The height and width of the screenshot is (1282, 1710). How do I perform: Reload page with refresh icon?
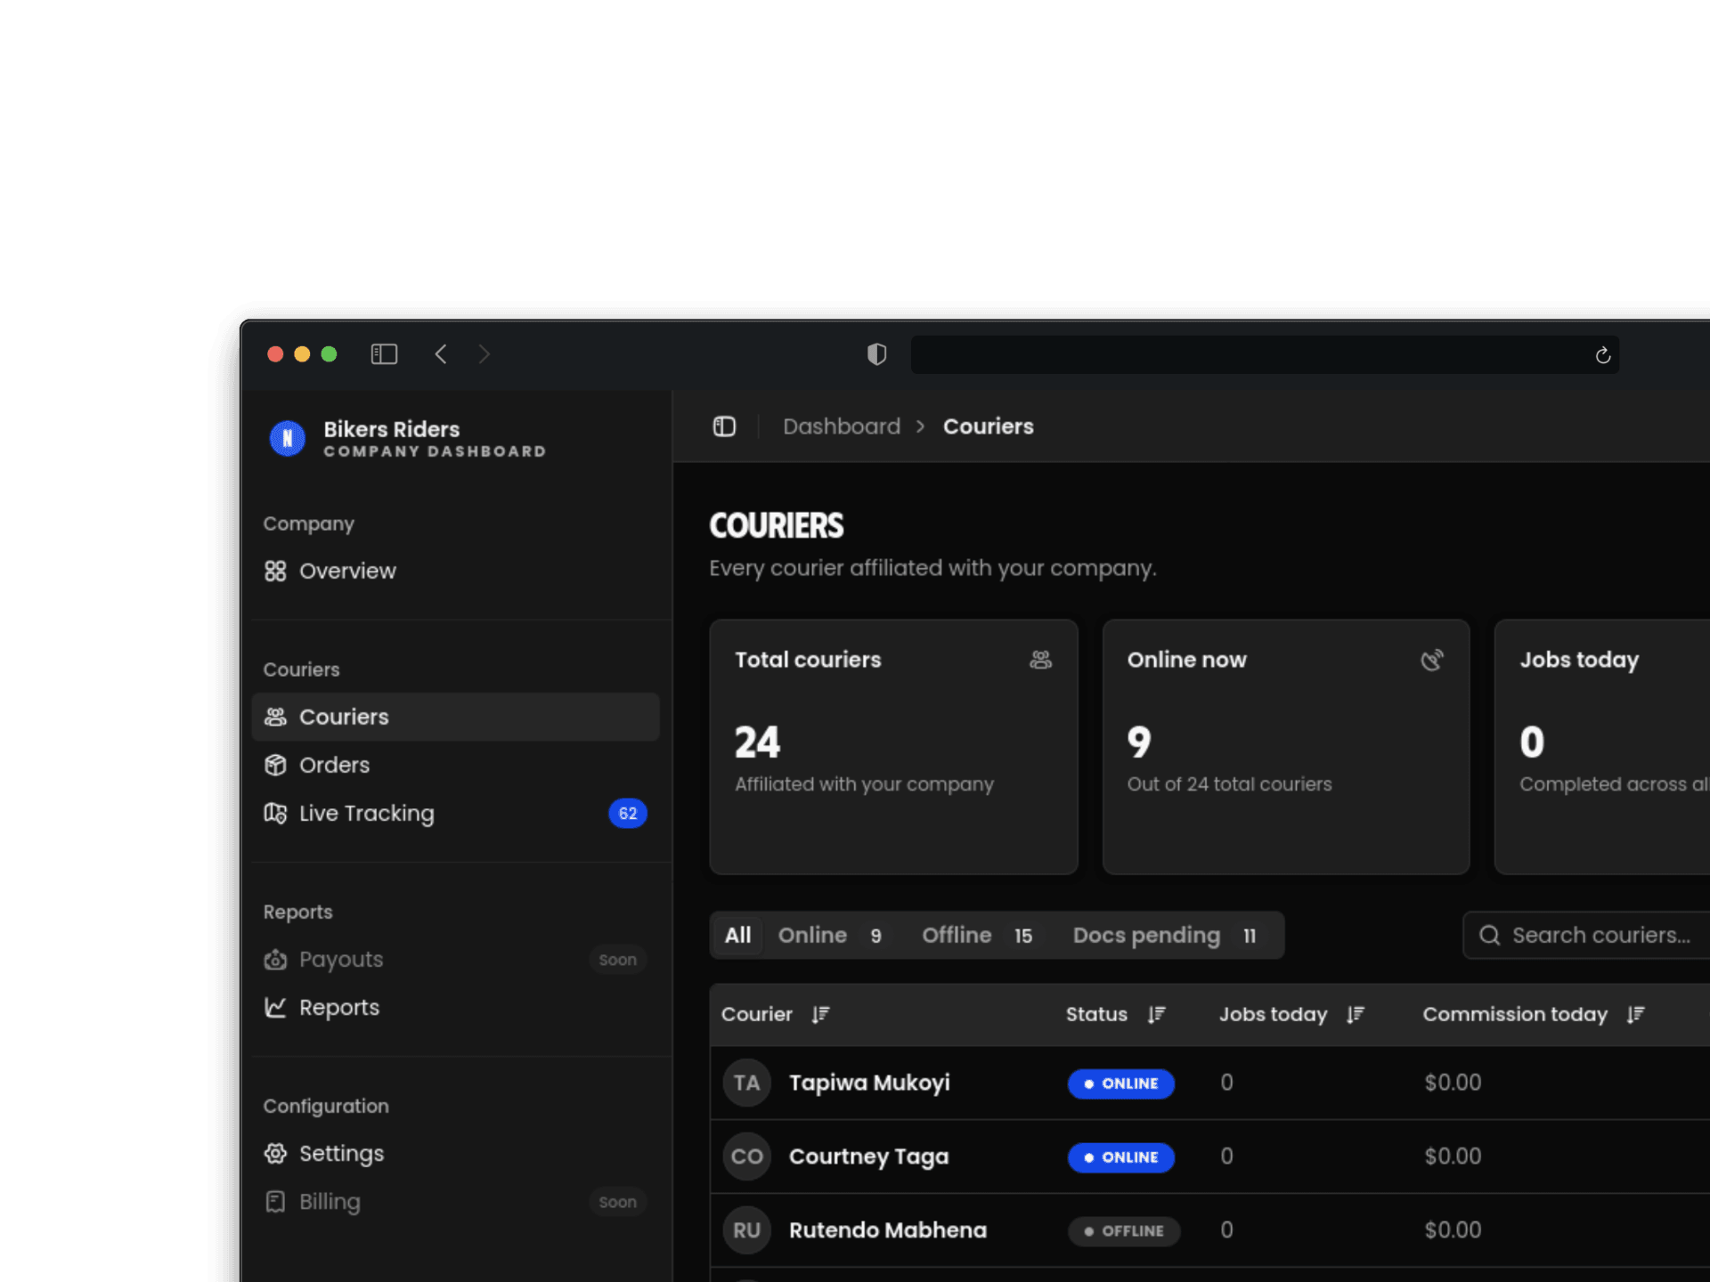coord(1603,355)
